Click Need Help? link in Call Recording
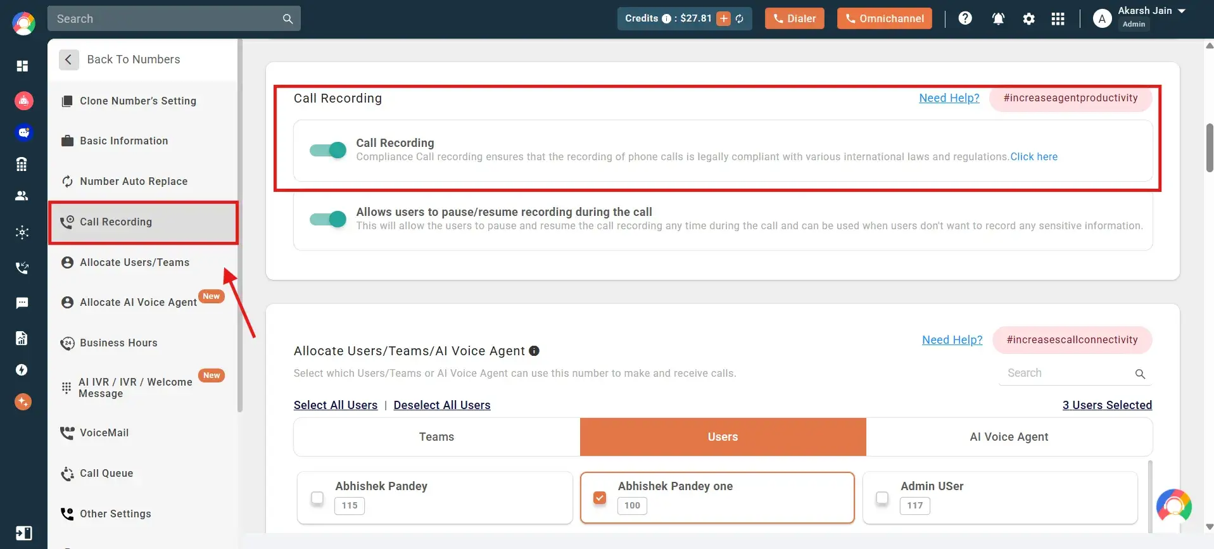The width and height of the screenshot is (1214, 549). (x=949, y=98)
